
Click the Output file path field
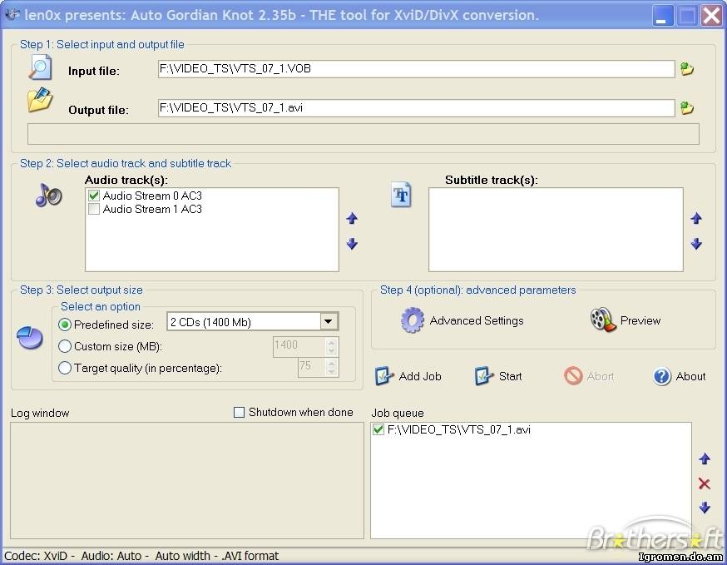click(x=416, y=108)
